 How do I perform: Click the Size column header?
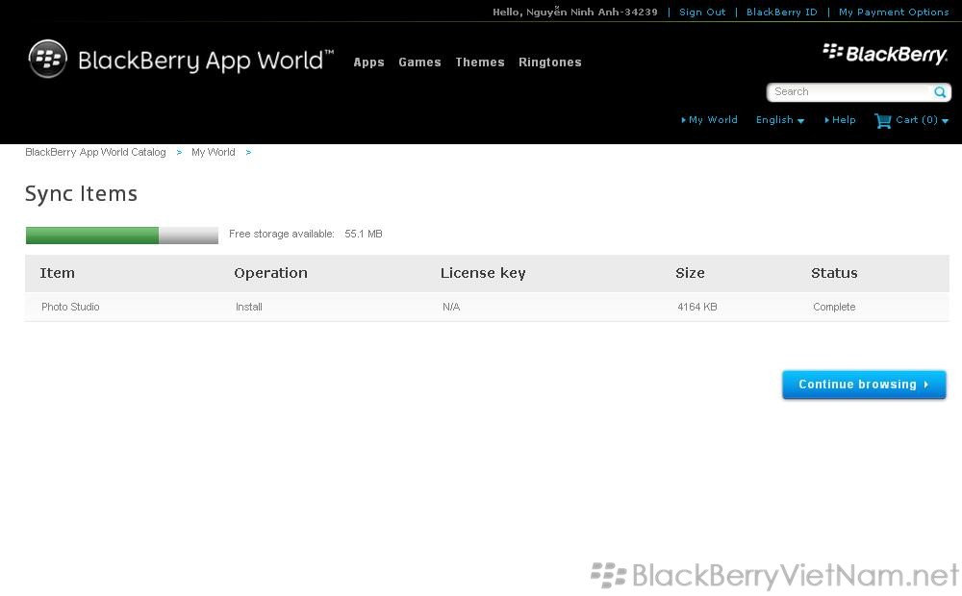click(690, 273)
